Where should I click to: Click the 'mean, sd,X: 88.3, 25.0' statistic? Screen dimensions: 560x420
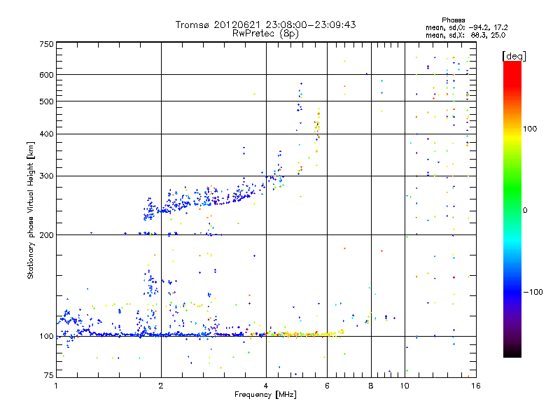tap(465, 35)
